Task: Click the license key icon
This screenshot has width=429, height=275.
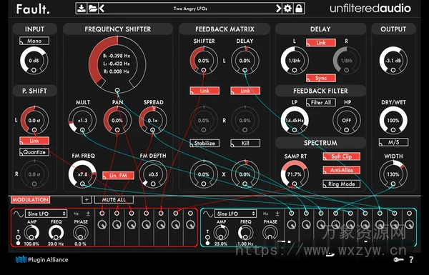Action: coord(399,259)
